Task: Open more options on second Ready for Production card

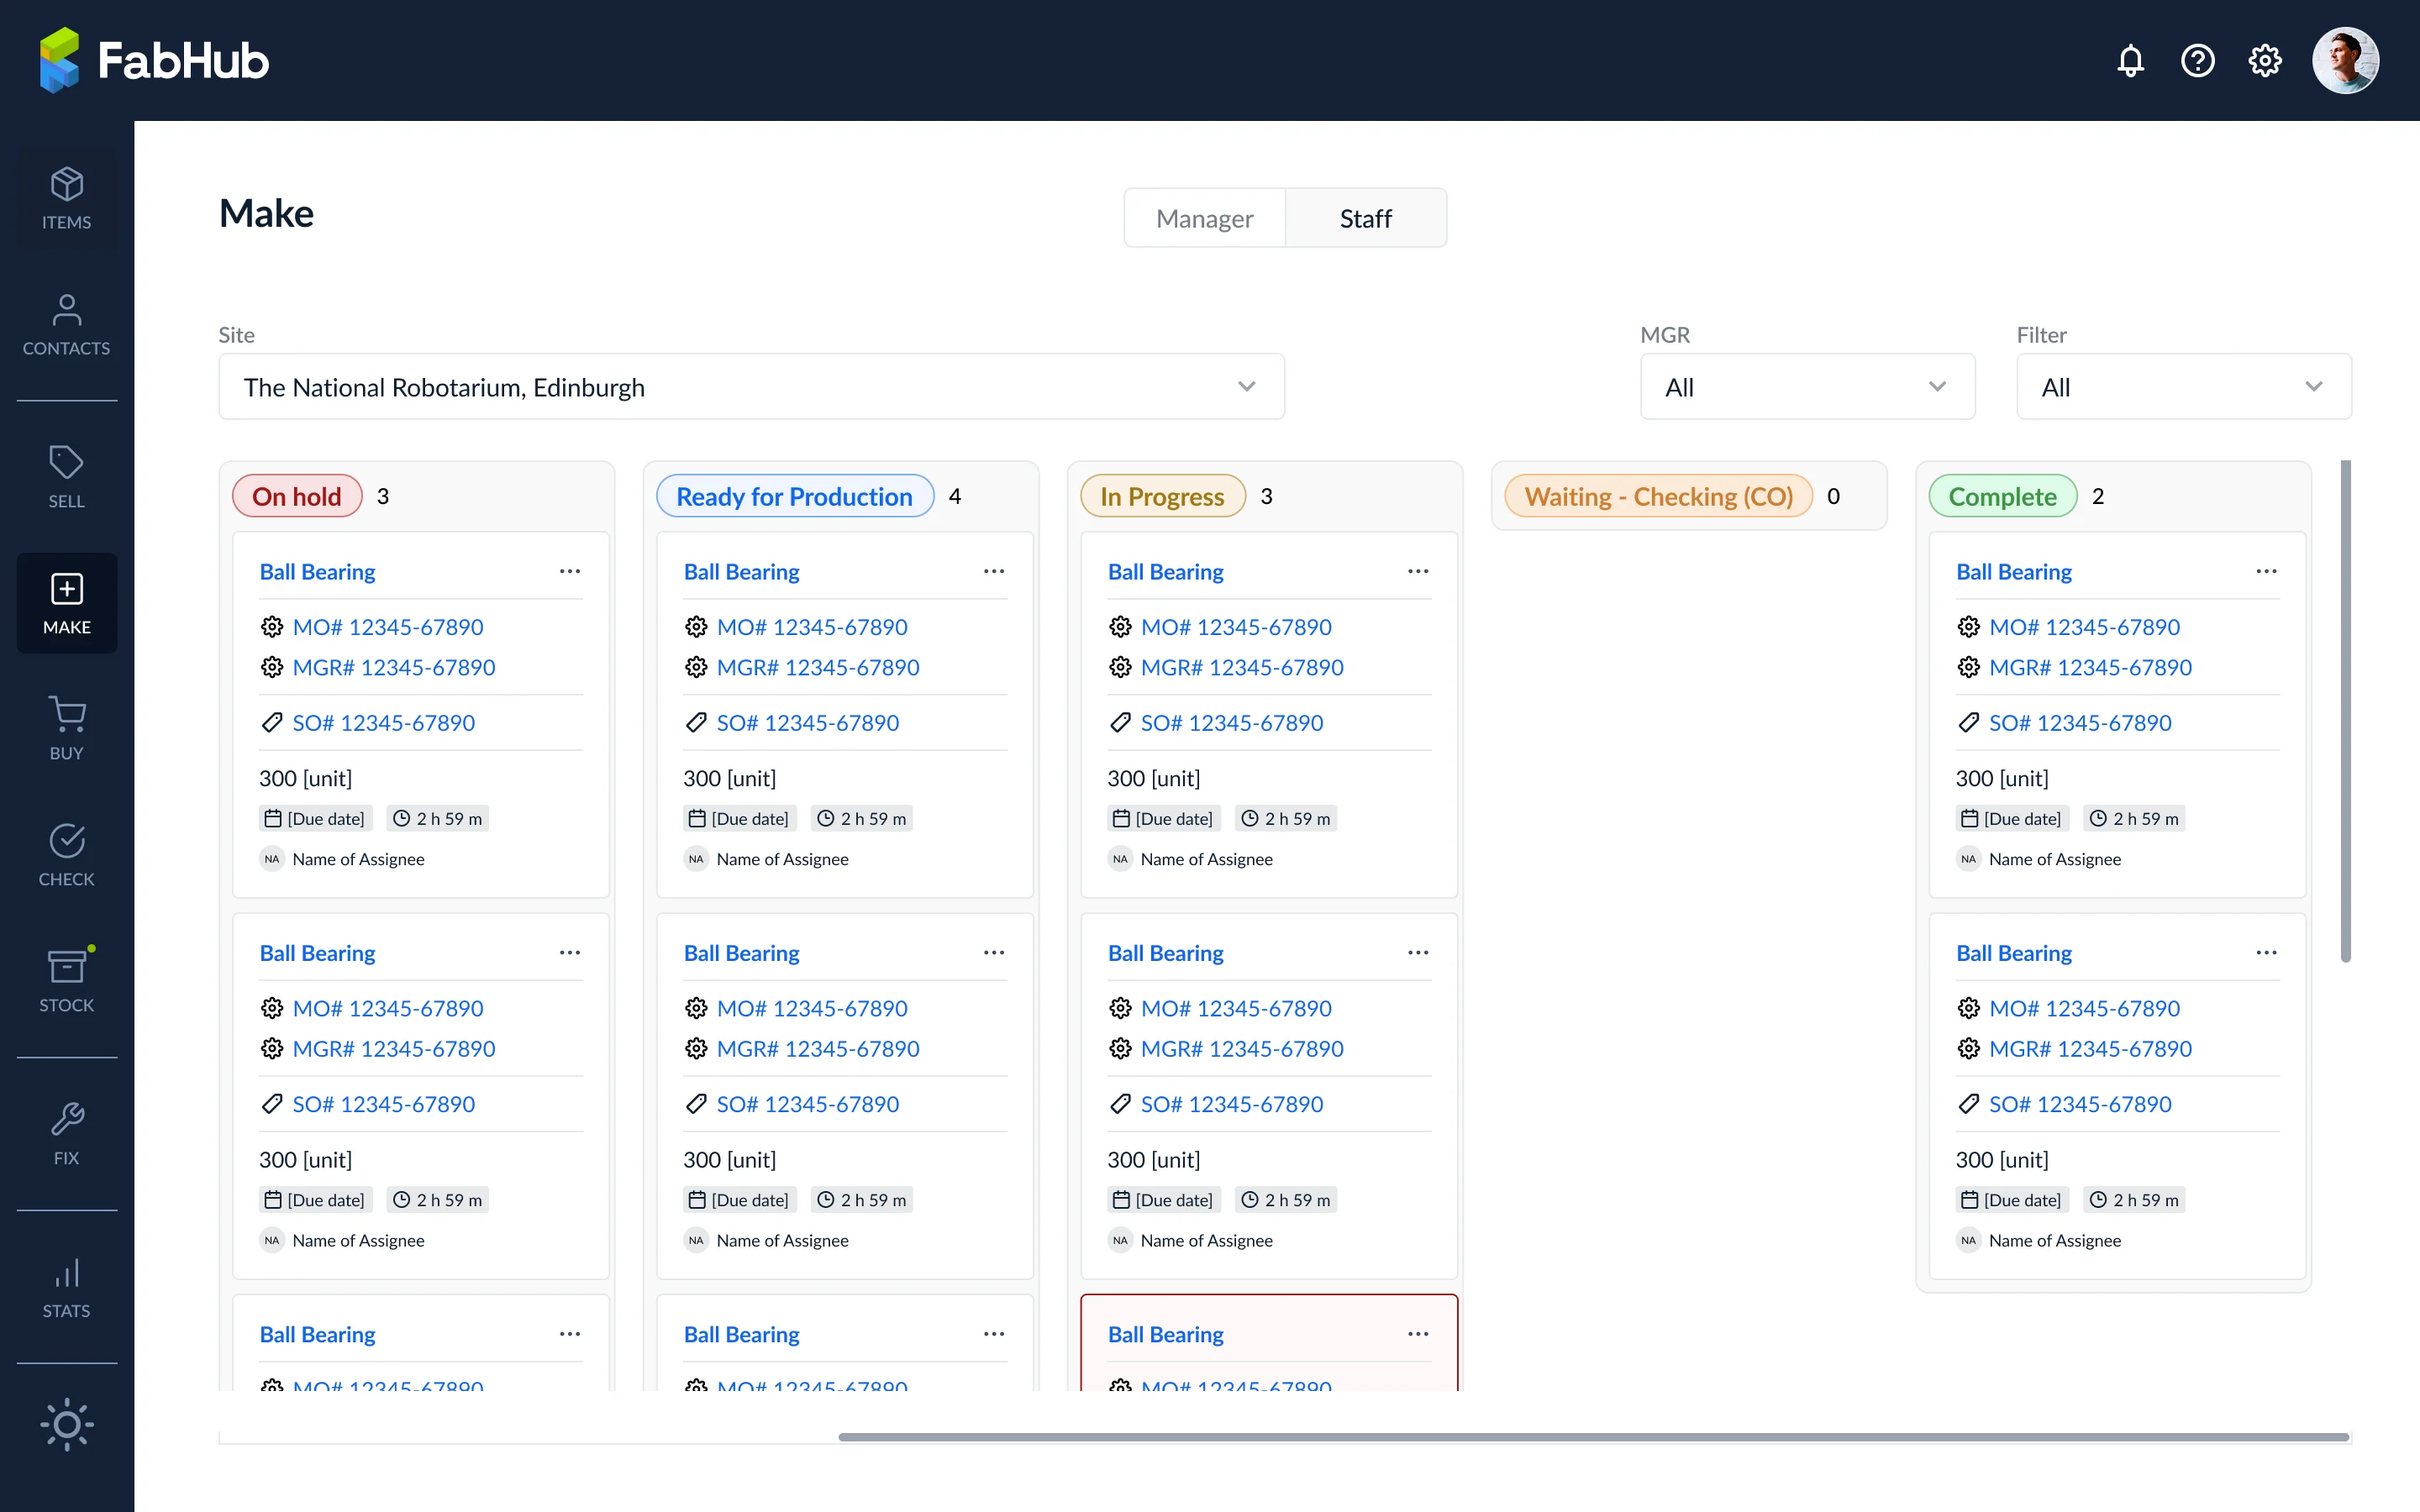Action: pyautogui.click(x=994, y=953)
